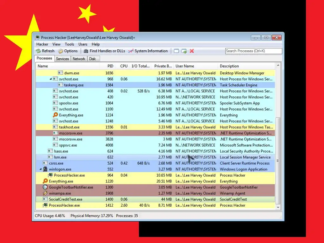
Task: Sort by the Name column header
Action: click(67, 66)
